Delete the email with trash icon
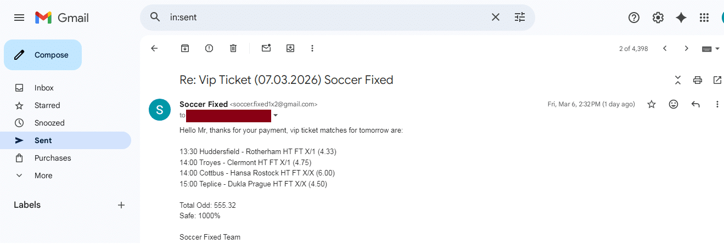724x244 pixels. pyautogui.click(x=233, y=48)
